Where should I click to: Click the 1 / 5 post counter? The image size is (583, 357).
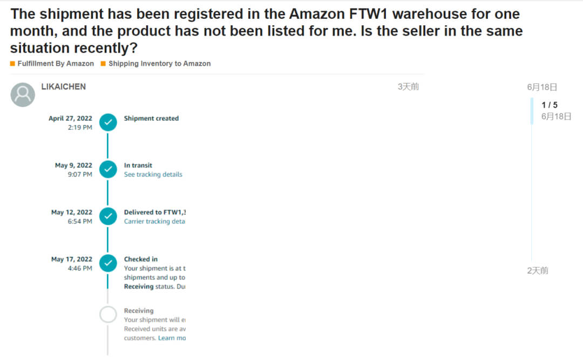coord(550,105)
